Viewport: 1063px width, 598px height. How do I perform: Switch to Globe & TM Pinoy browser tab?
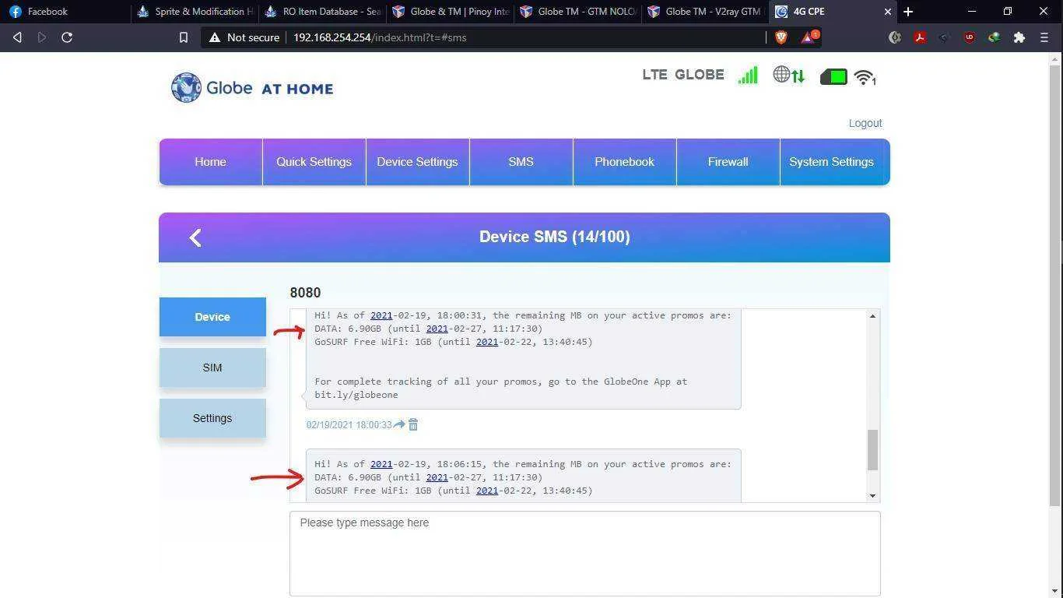tap(450, 12)
